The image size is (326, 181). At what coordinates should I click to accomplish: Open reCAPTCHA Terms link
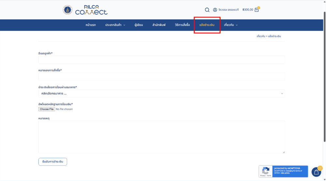pyautogui.click(x=269, y=175)
